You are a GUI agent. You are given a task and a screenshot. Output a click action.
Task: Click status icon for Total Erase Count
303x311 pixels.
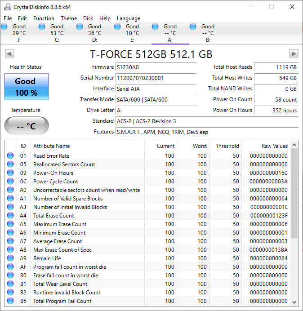point(10,215)
